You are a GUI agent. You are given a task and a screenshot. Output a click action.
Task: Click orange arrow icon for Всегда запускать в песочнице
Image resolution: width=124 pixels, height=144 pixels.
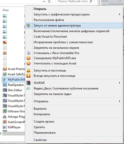click(x=28, y=76)
